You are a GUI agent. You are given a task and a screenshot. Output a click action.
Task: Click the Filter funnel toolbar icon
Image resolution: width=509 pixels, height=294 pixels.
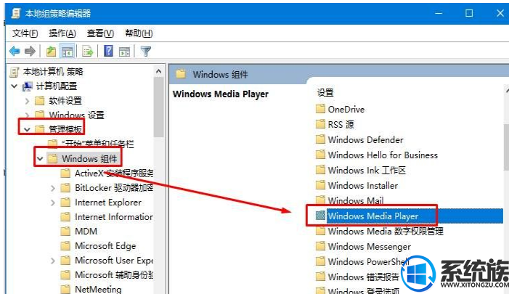tap(145, 51)
